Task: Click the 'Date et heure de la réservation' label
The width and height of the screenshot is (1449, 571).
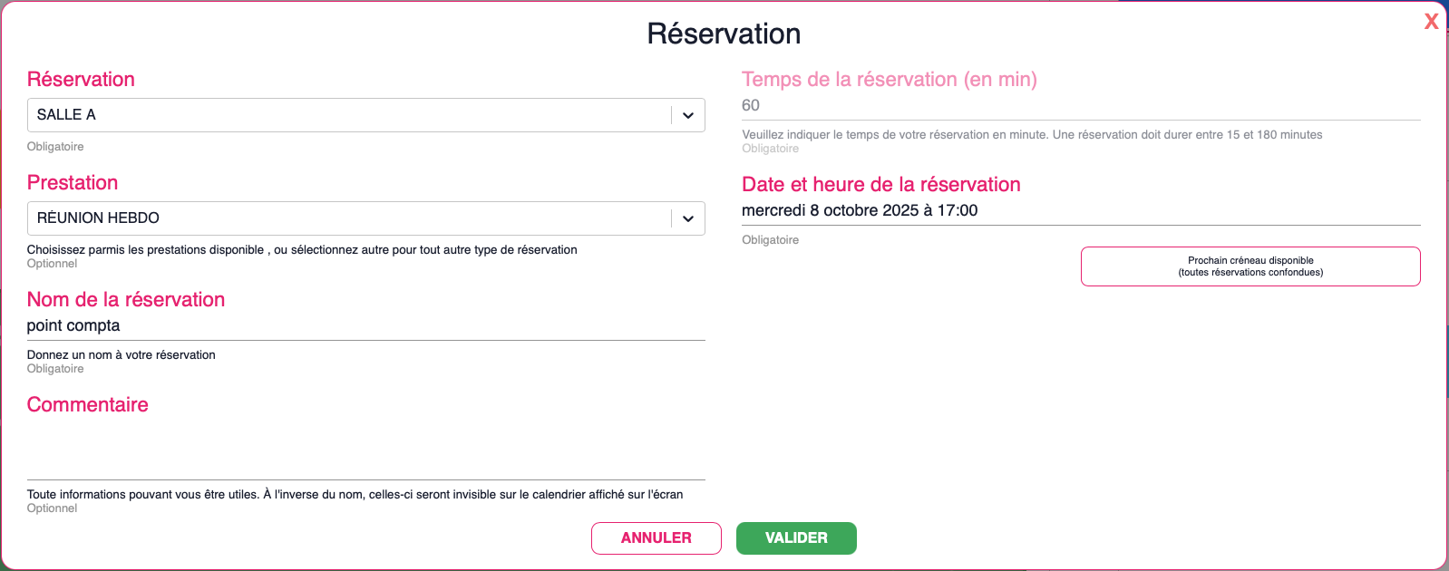Action: pyautogui.click(x=880, y=185)
